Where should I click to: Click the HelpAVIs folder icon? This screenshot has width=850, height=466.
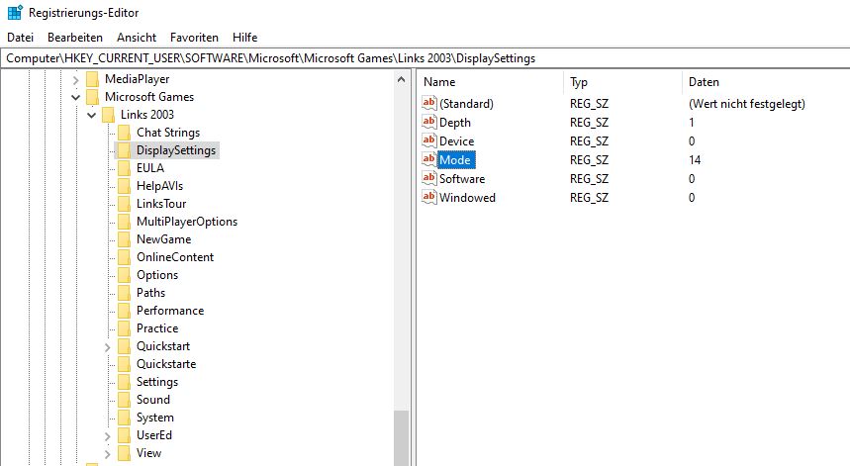pos(124,186)
